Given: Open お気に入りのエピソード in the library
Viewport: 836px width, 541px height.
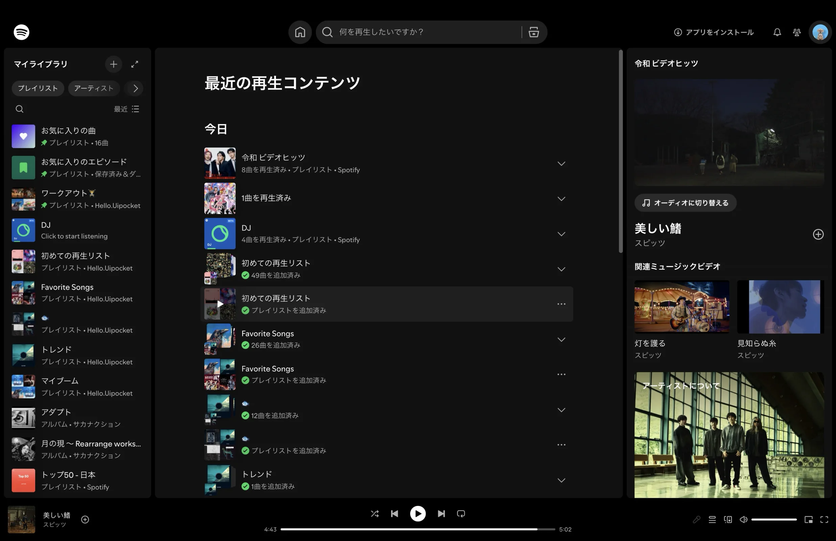Looking at the screenshot, I should 77,168.
